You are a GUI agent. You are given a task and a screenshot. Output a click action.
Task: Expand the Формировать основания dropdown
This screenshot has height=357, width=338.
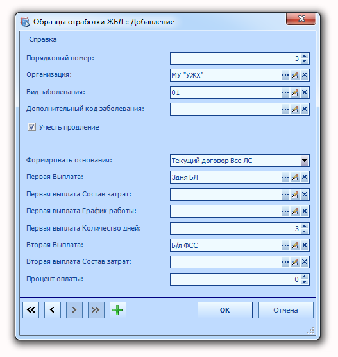(305, 161)
